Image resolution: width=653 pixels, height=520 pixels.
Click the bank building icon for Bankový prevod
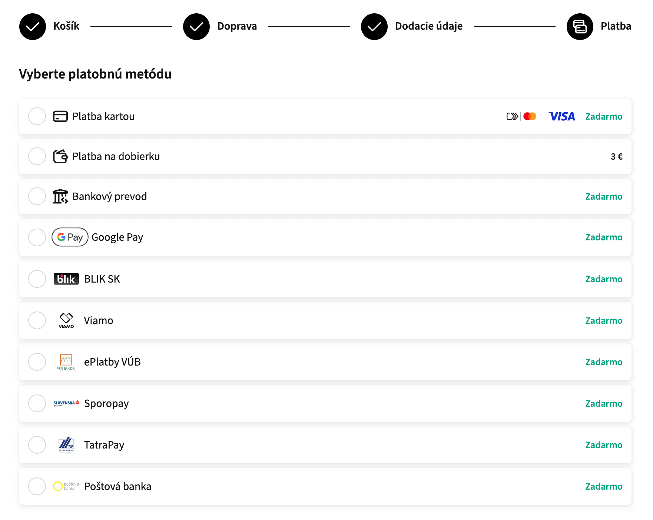click(60, 196)
